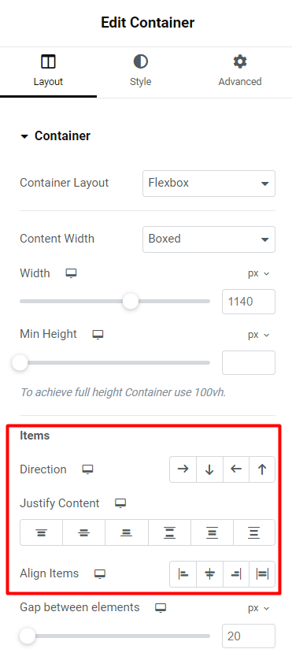
Task: Set Align Items to center
Action: click(209, 574)
